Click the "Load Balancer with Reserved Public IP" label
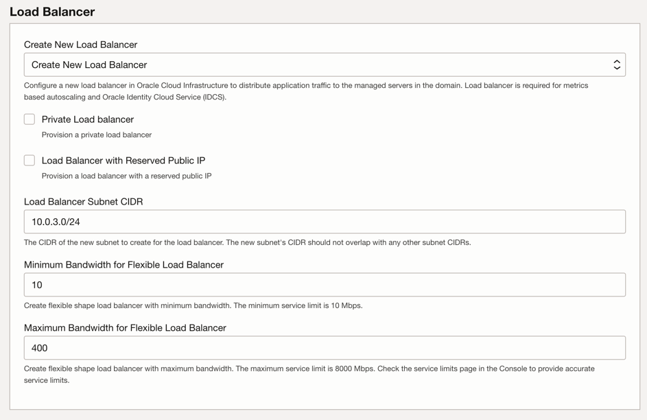The height and width of the screenshot is (420, 647). click(123, 161)
